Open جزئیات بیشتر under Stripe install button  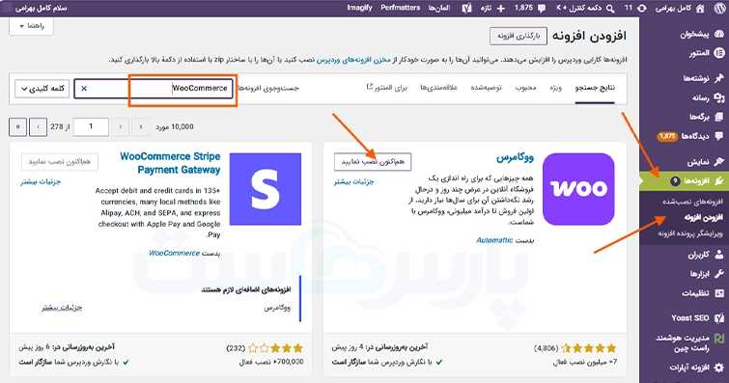click(x=41, y=181)
